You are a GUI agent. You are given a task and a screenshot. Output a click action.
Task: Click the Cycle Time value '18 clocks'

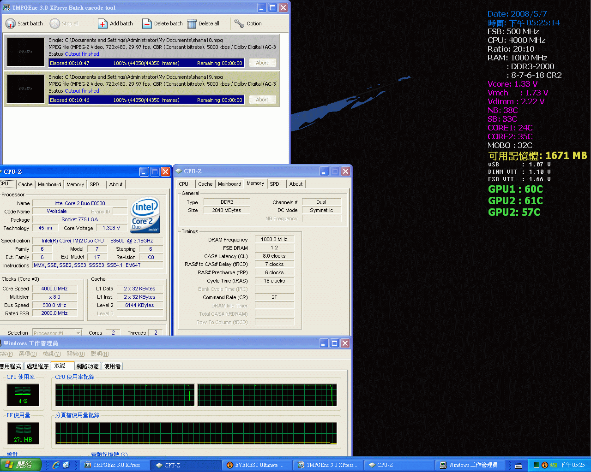tap(274, 281)
